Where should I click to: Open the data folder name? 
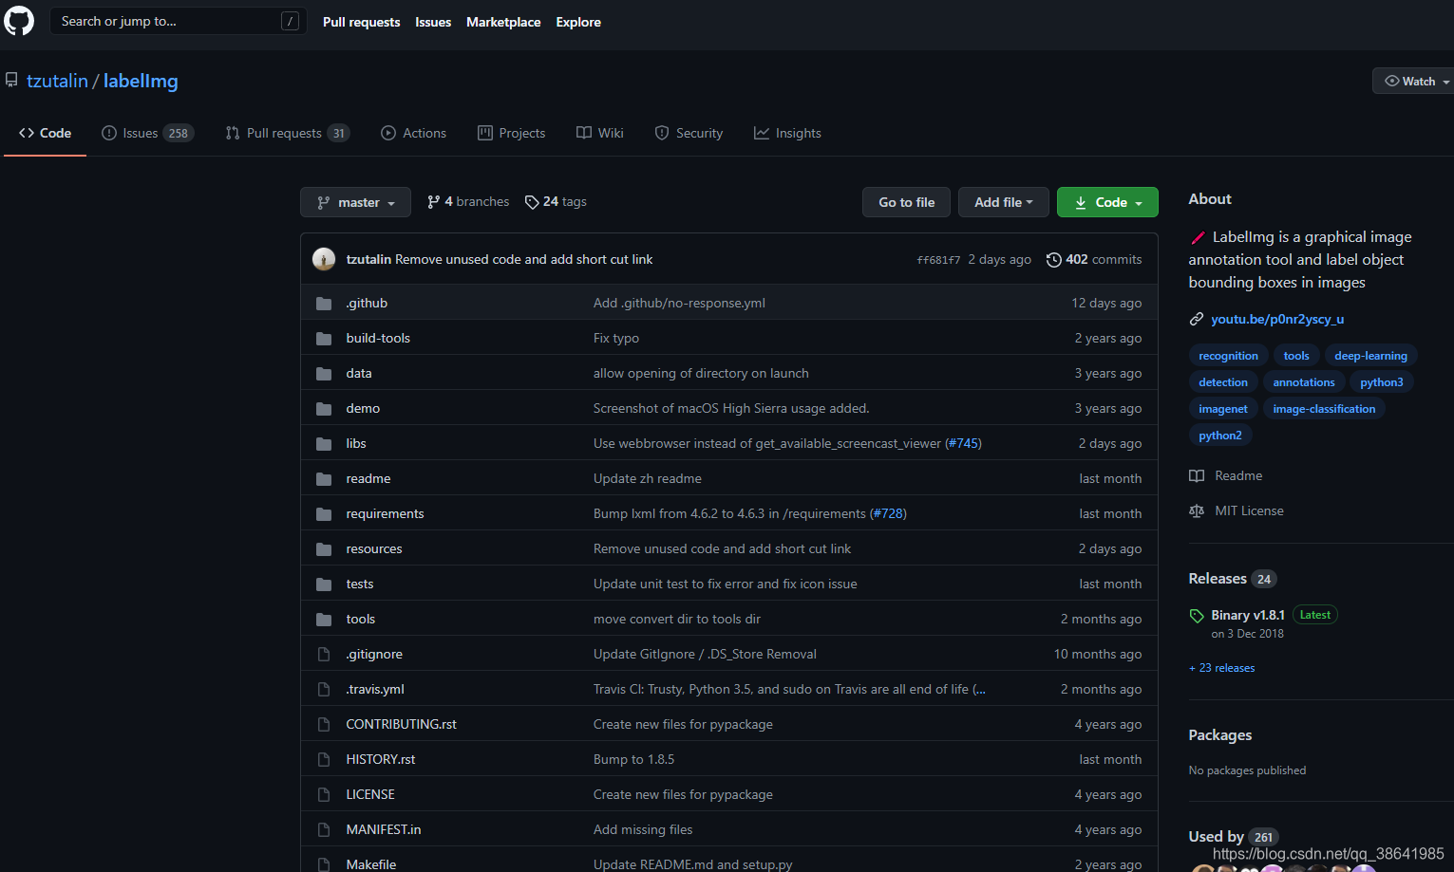pyautogui.click(x=359, y=373)
